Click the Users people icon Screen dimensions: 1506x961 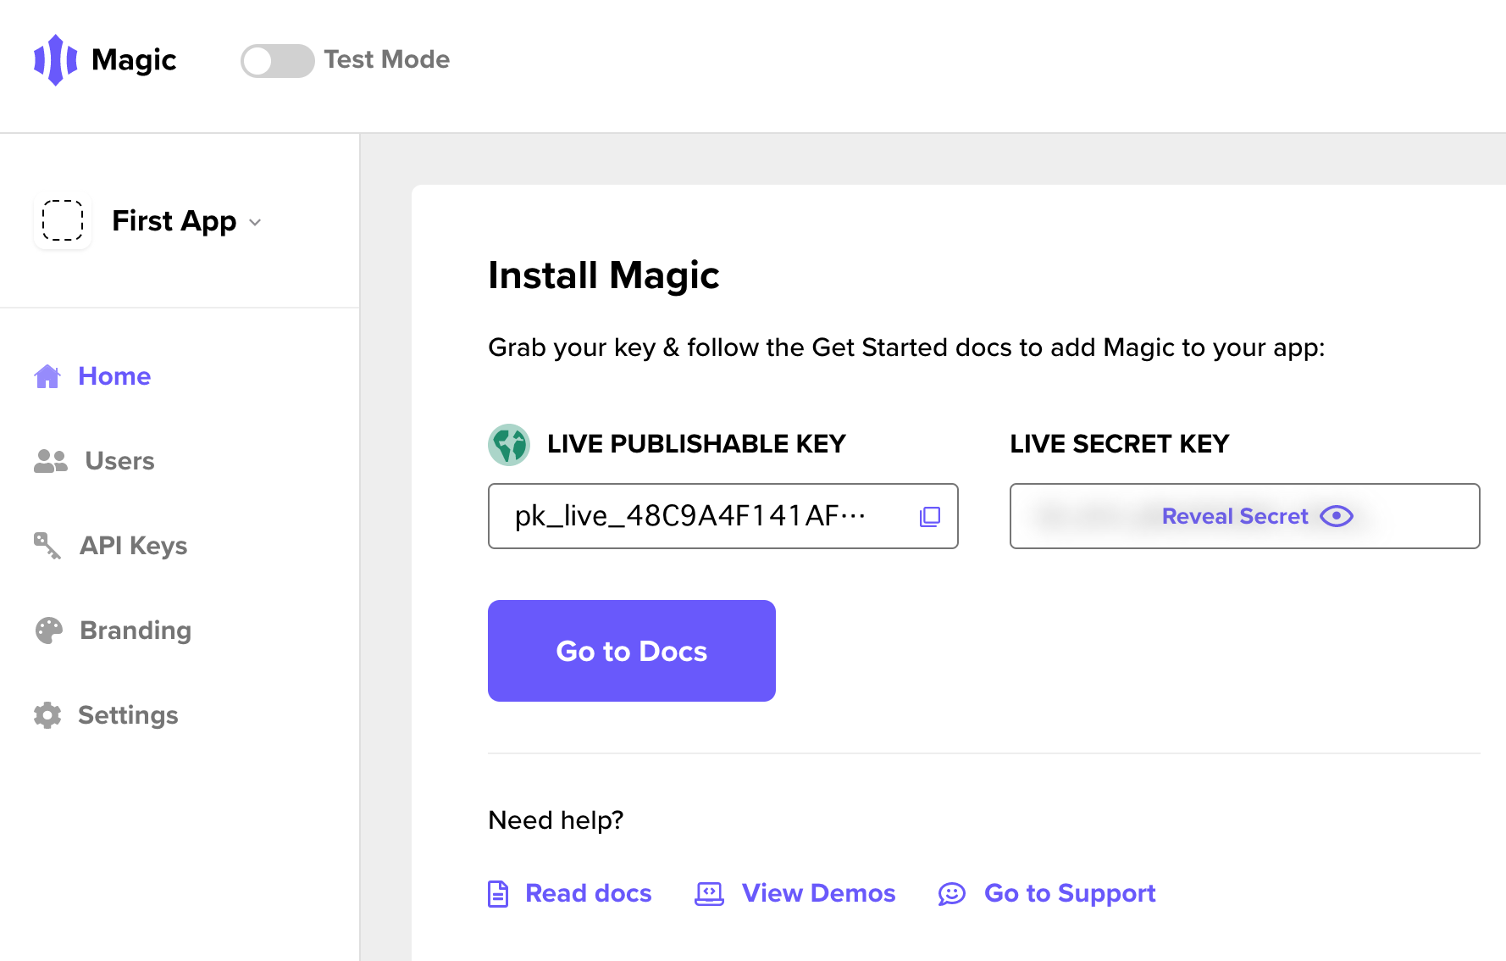tap(51, 461)
